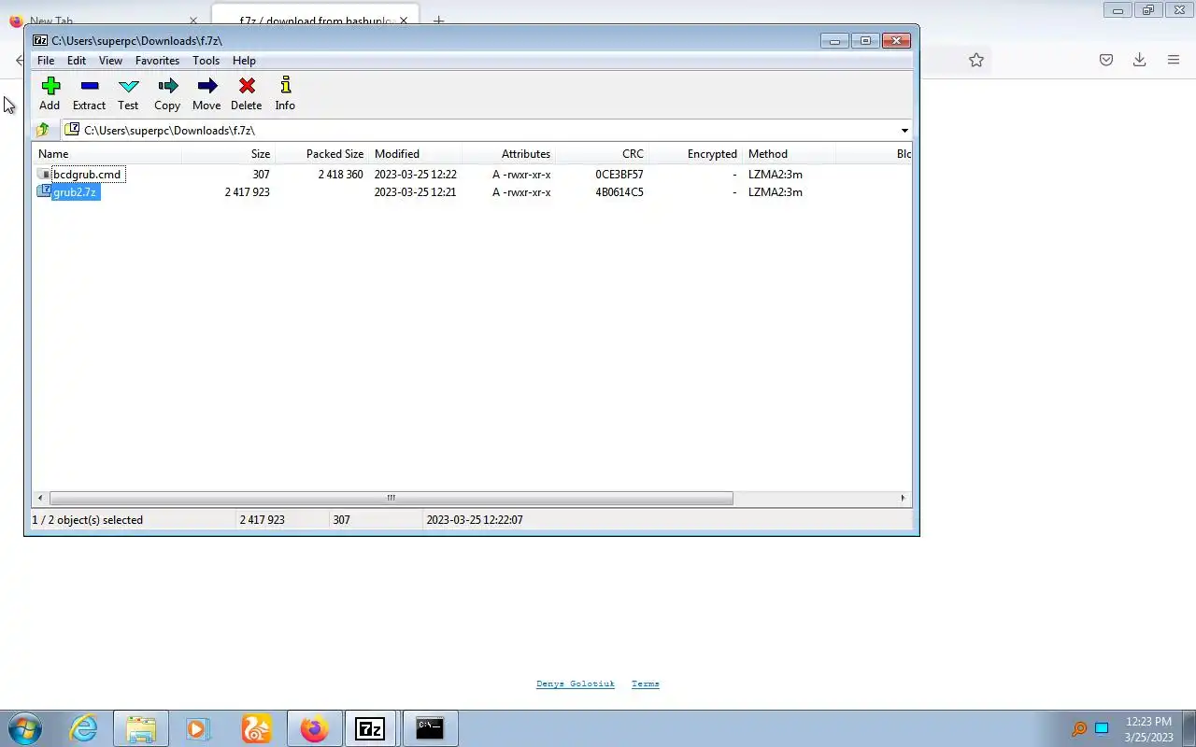Sort by Method column header
The height and width of the screenshot is (747, 1196).
[x=789, y=154]
